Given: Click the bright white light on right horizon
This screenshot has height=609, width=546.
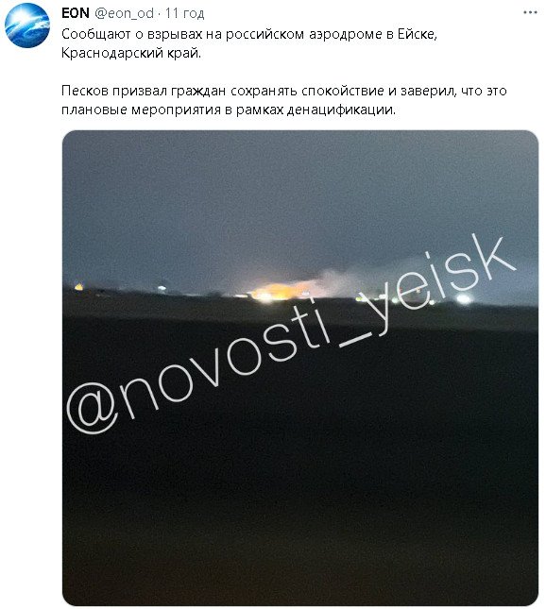Looking at the screenshot, I should pyautogui.click(x=463, y=298).
